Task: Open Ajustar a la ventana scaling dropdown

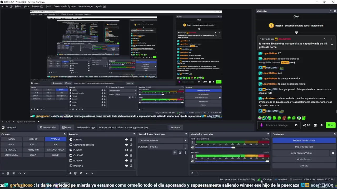Action: 28,122
